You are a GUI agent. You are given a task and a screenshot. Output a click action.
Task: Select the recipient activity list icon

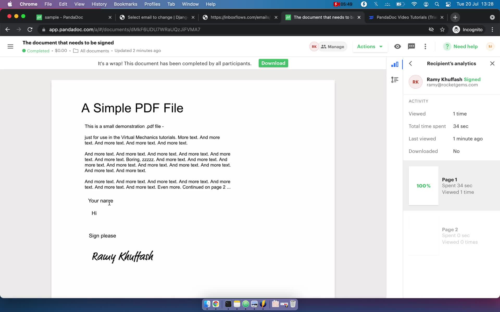click(395, 80)
